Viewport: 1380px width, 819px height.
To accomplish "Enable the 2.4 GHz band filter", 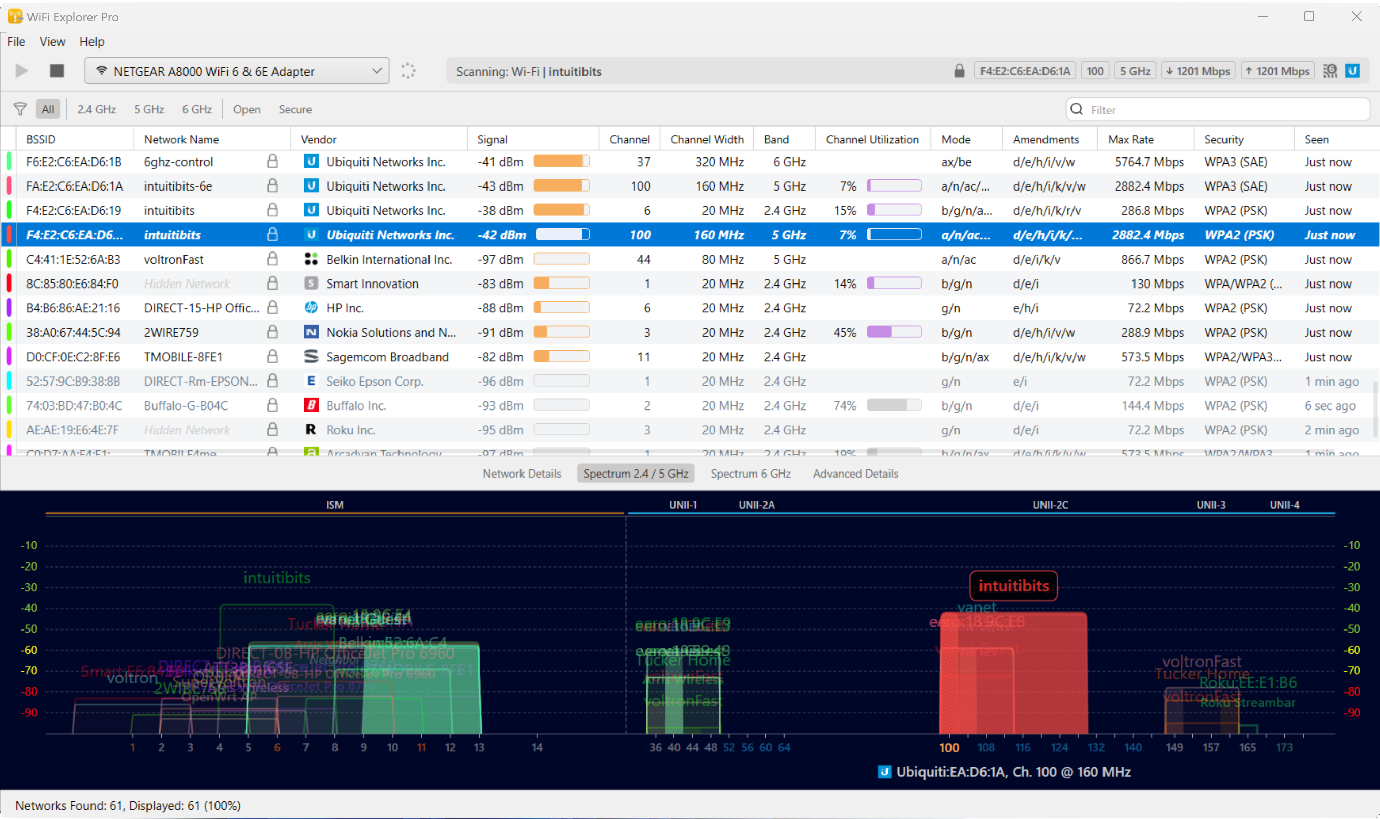I will point(96,109).
